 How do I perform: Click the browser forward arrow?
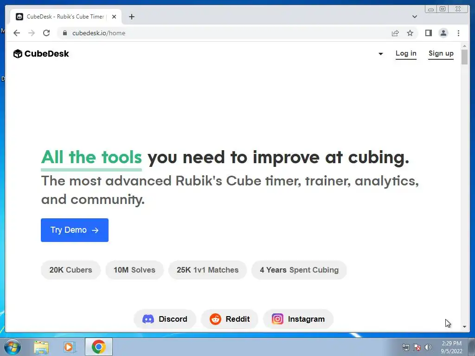tap(32, 33)
